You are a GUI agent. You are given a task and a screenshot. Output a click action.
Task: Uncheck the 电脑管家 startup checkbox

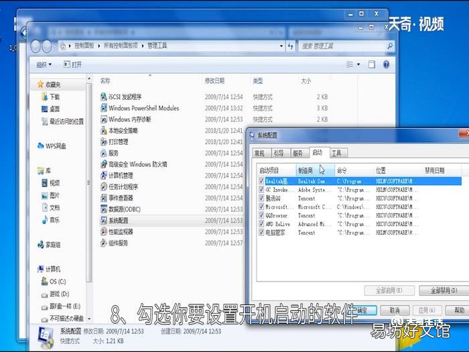261,232
